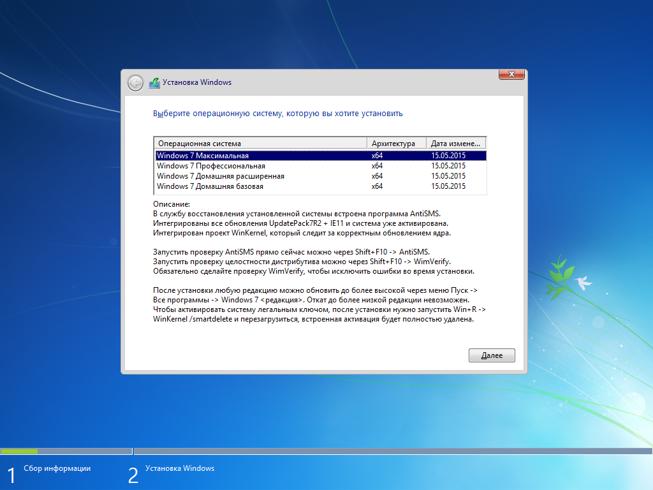Click date 15.05.2015 in Максимальная row
This screenshot has height=490, width=653.
448,156
